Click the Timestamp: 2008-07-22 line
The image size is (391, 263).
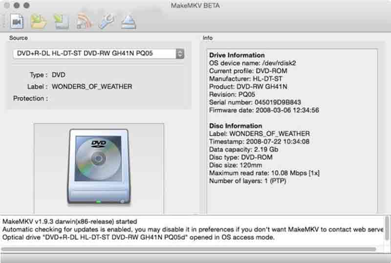(x=259, y=141)
